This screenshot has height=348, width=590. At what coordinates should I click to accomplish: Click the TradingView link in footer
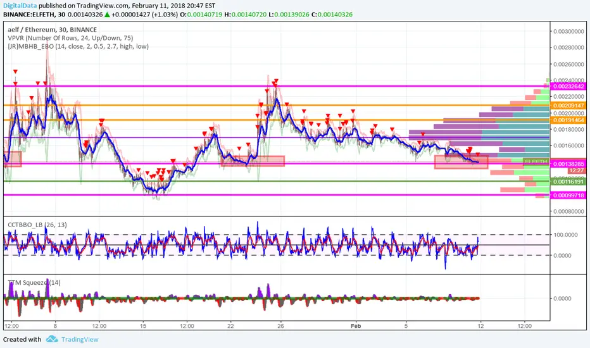tap(80, 339)
